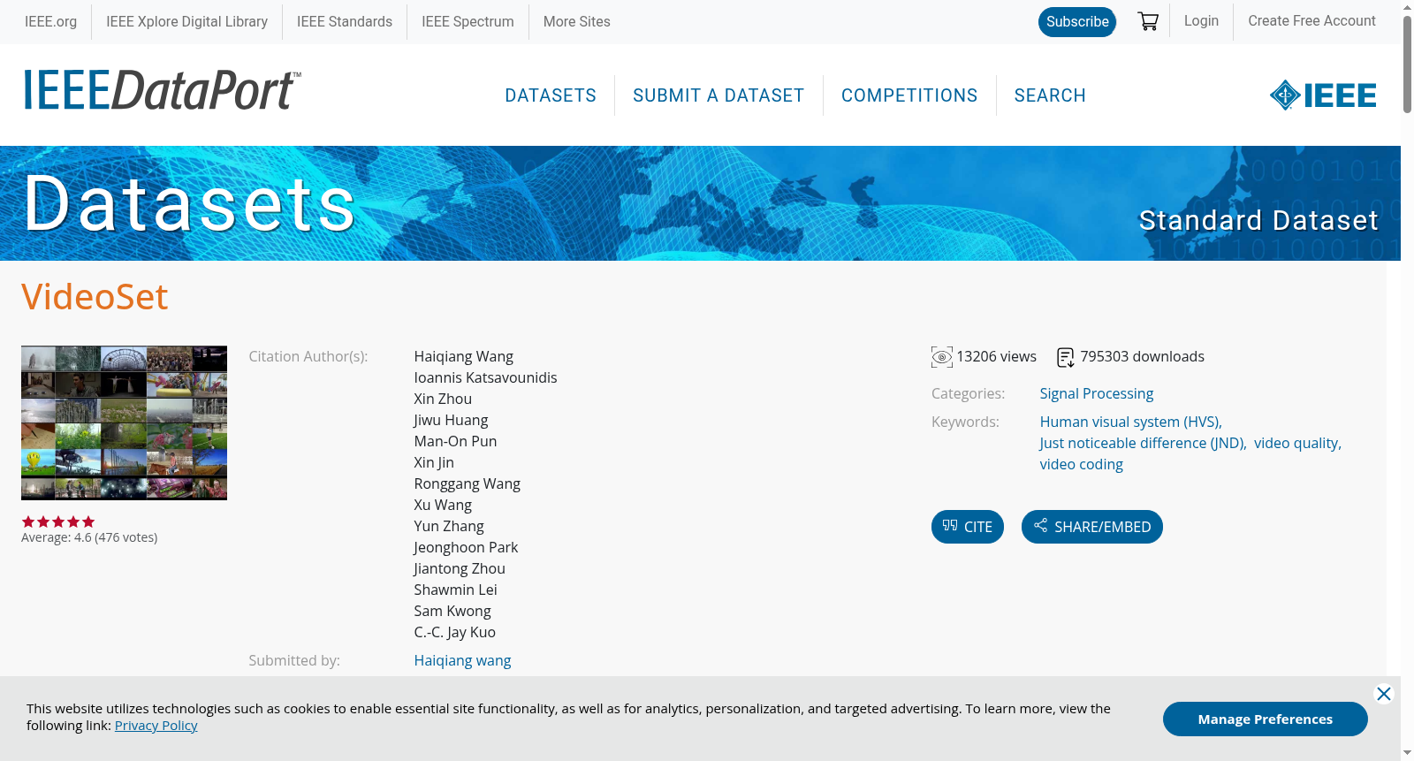
Task: Click author name Ioannis Katsavounidis
Action: [x=485, y=377]
